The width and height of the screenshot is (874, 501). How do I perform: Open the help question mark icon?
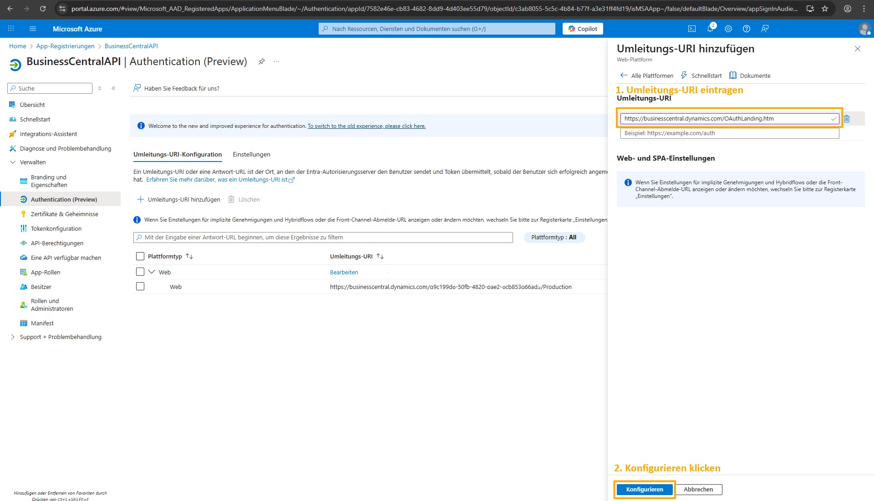[747, 29]
